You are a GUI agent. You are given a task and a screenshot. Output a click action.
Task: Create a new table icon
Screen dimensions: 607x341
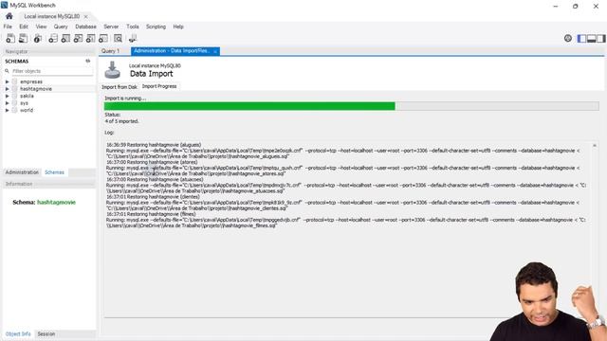65,38
